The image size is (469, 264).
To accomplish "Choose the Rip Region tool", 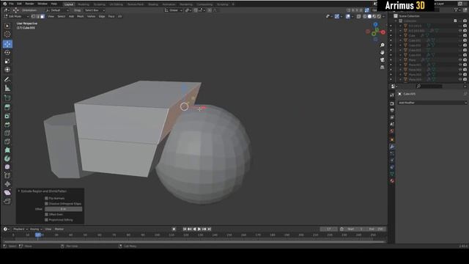I will (x=7, y=201).
